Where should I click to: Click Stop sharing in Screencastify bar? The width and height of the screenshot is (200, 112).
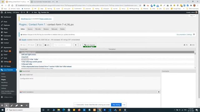click(x=116, y=105)
